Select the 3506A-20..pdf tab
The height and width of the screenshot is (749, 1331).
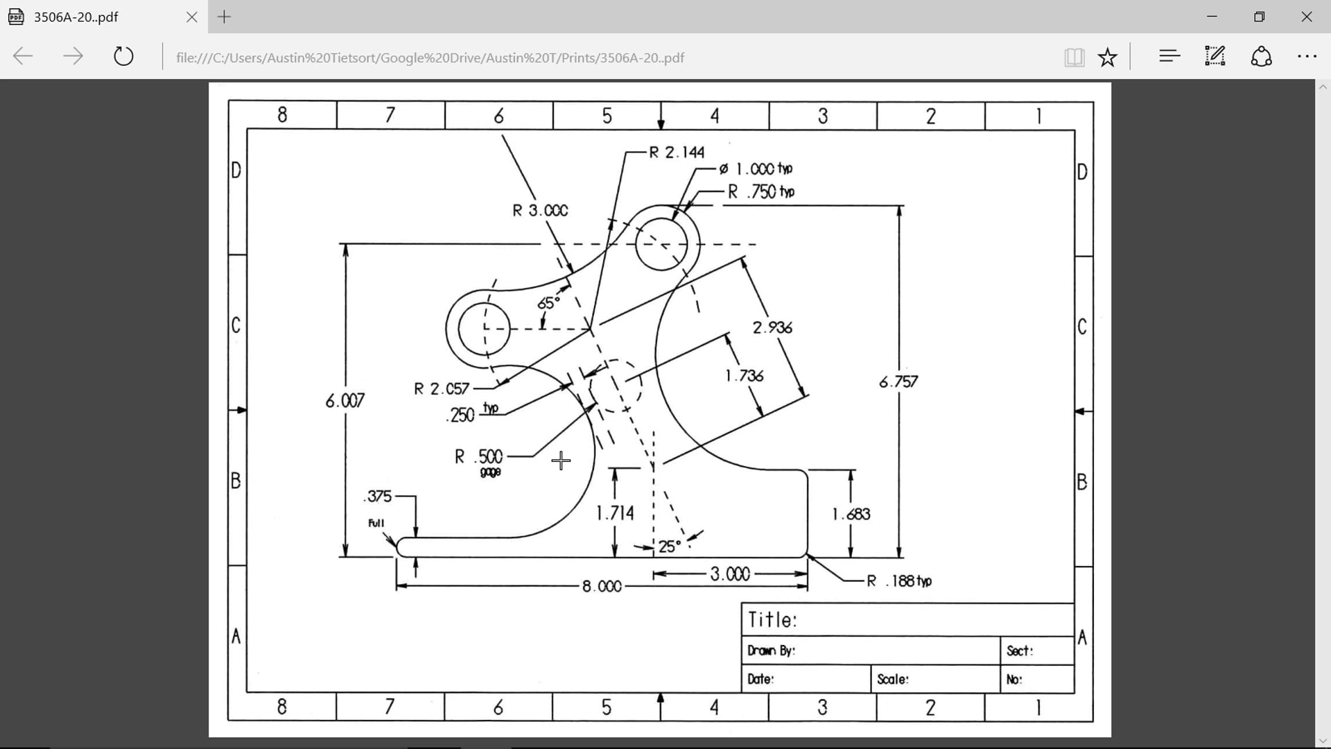click(104, 17)
